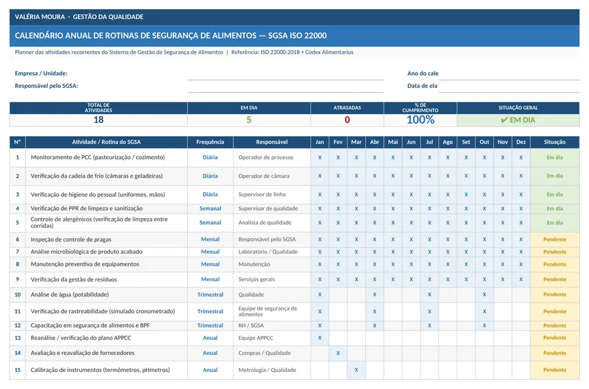Click Pendente status for Inspeção de pragas row
Image resolution: width=589 pixels, height=389 pixels.
[x=554, y=240]
